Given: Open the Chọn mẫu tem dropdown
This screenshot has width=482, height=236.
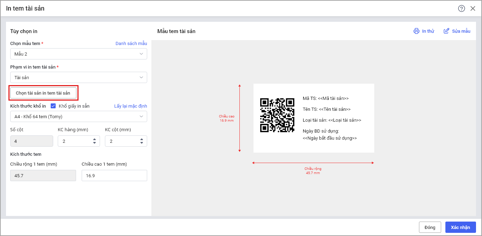Looking at the screenshot, I should coord(79,54).
